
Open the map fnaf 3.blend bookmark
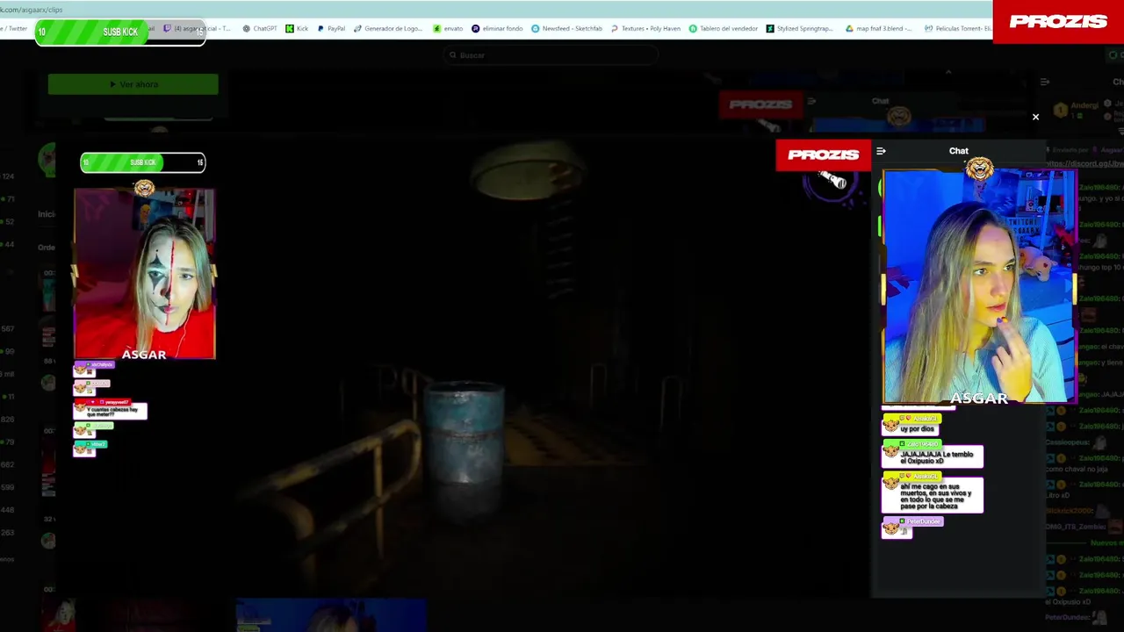pyautogui.click(x=878, y=28)
